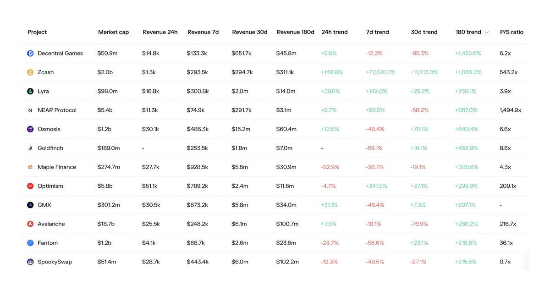Click the Decentral Games project icon

click(30, 53)
